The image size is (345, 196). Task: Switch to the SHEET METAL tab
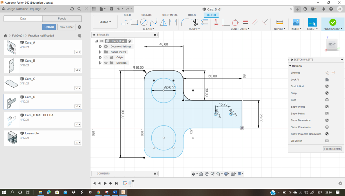click(x=170, y=15)
